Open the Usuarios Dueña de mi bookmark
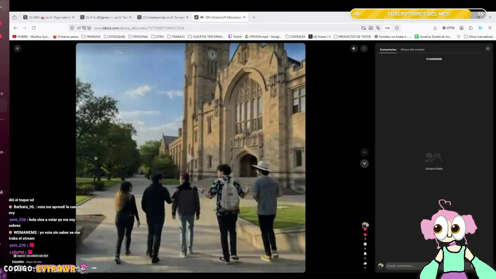Screen dimensions: 496x279 pos(433,37)
